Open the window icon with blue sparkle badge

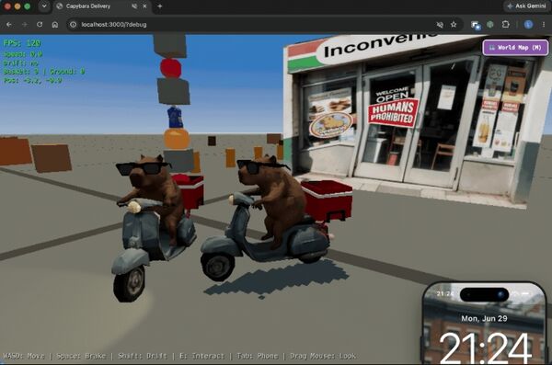point(476,25)
